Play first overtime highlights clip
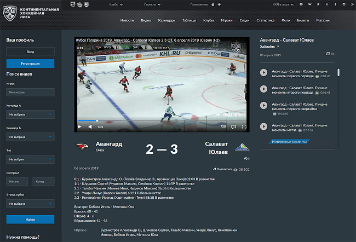Image resolution: width=356 pixels, height=242 pixels. coord(263,105)
